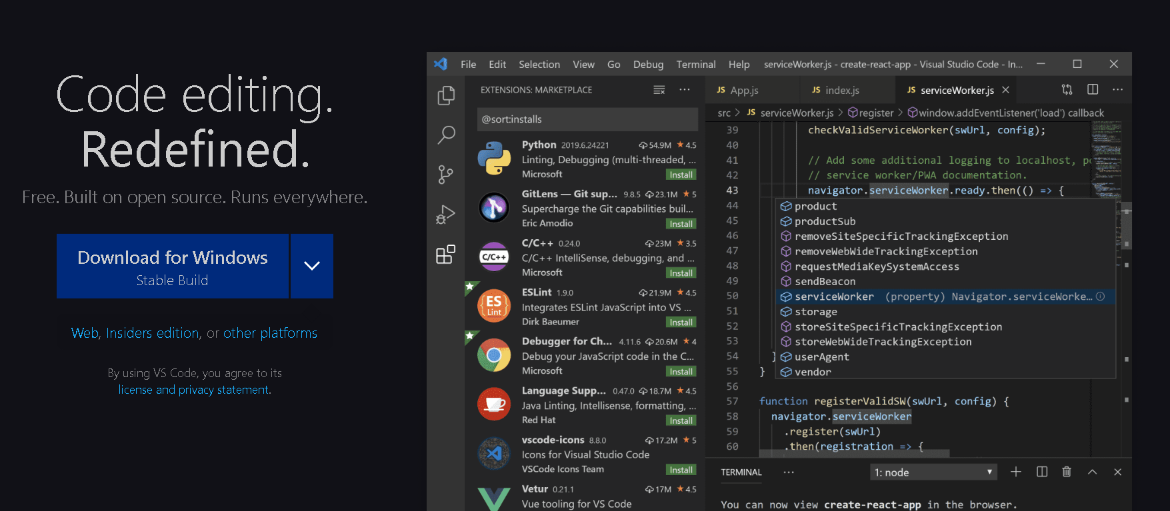Open the Selection menu

[x=539, y=65]
